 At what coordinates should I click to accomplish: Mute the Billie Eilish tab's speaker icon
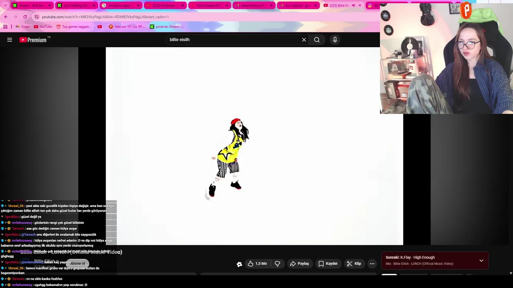coord(353,6)
